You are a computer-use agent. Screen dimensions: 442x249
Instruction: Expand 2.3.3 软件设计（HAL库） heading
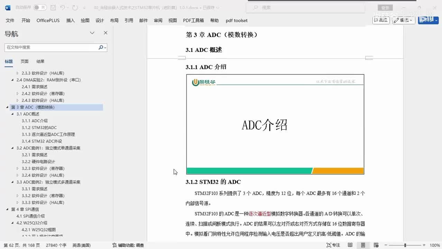tap(18, 73)
